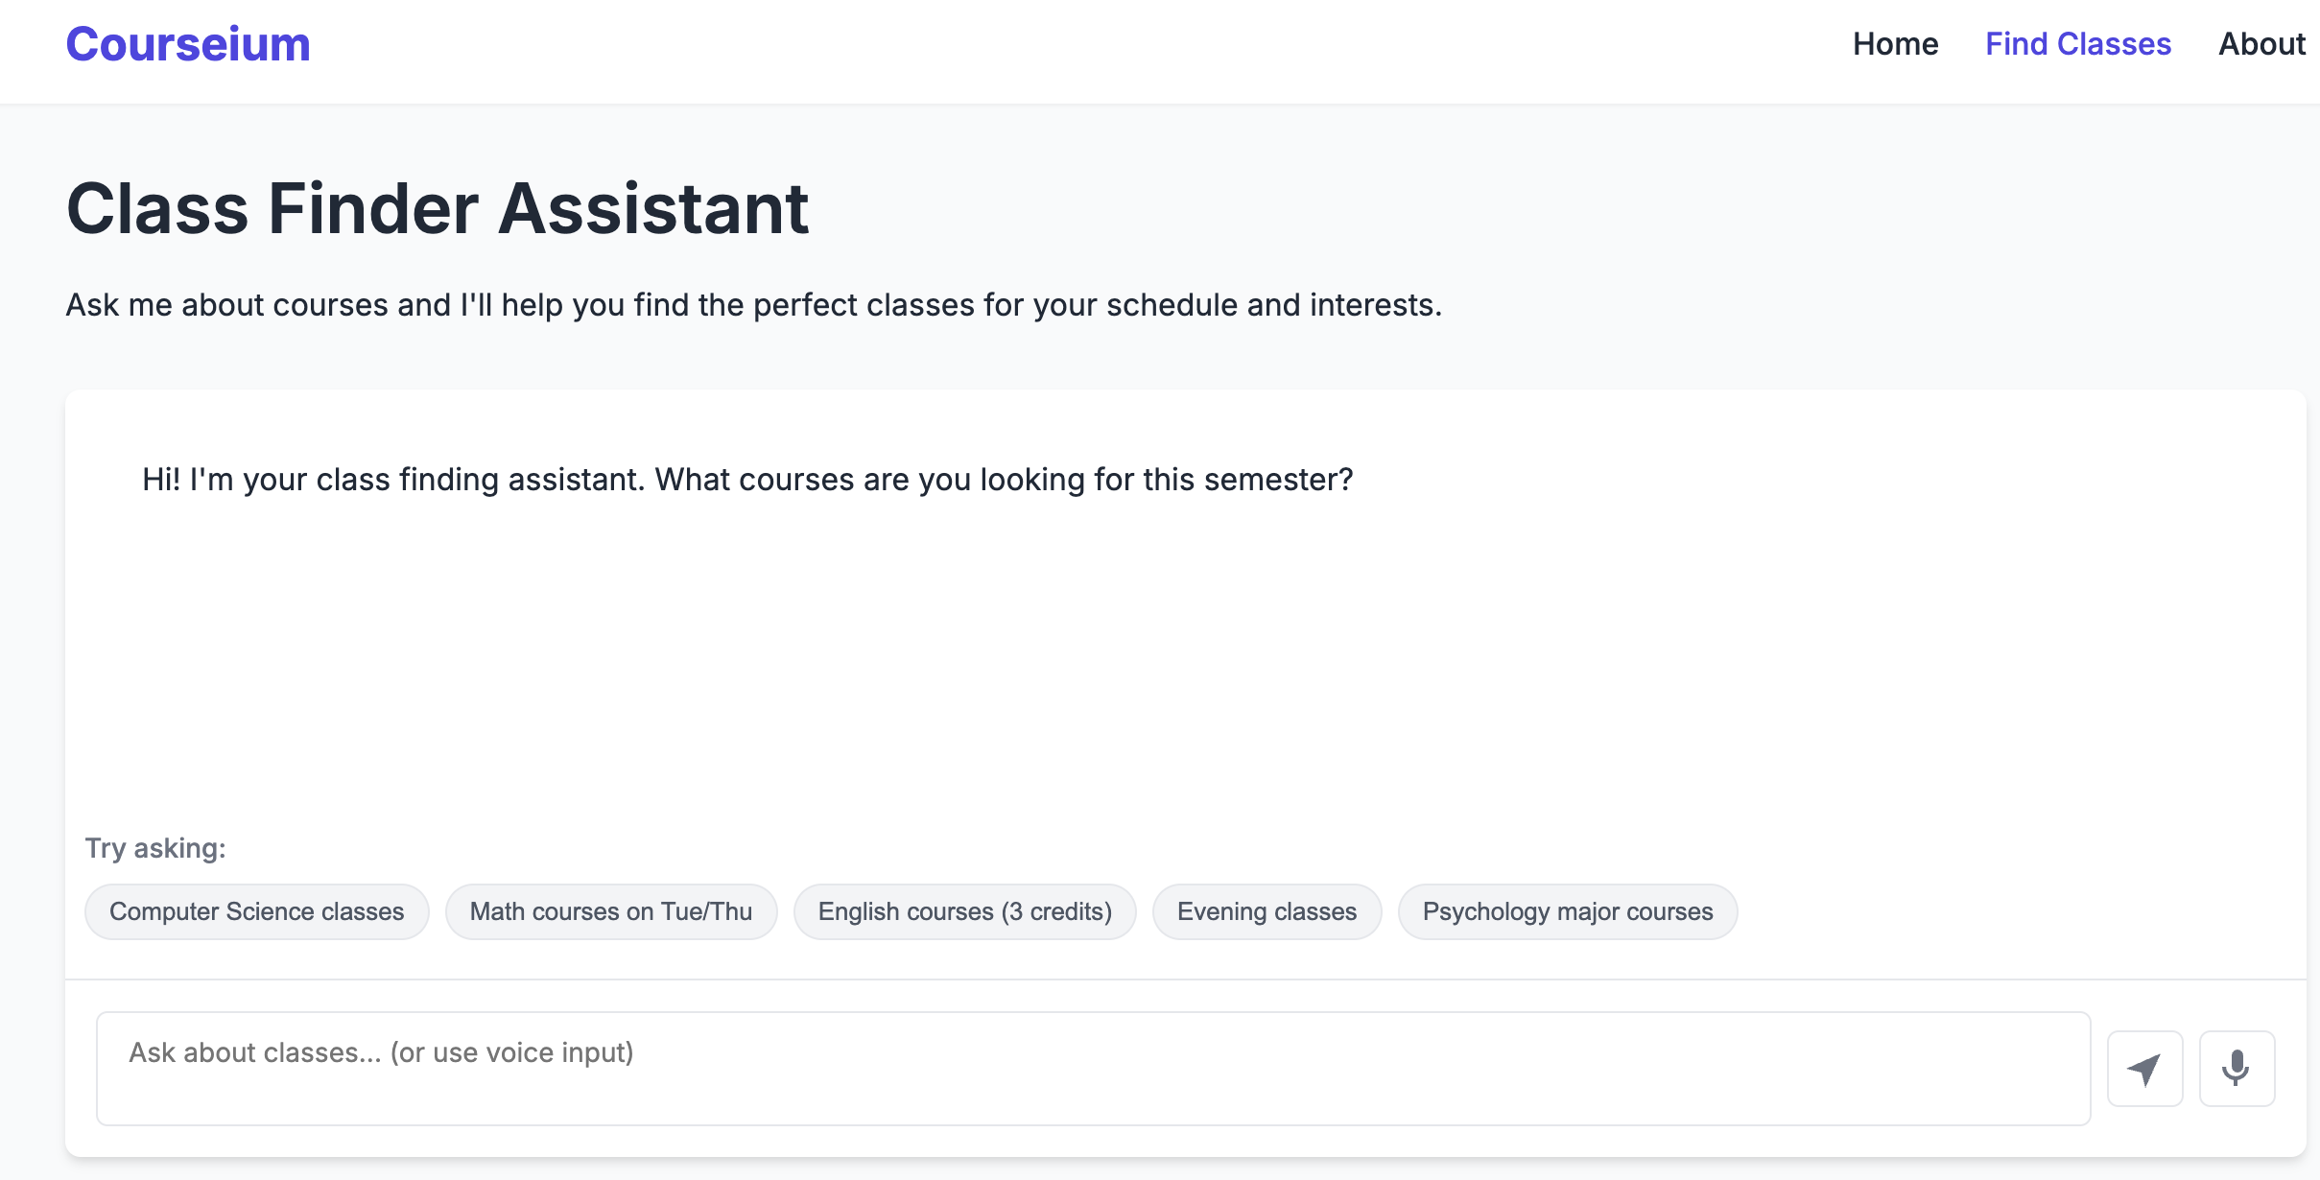The image size is (2320, 1180).
Task: Click the empty row right of the suggestion chips
Action: (x=2015, y=911)
